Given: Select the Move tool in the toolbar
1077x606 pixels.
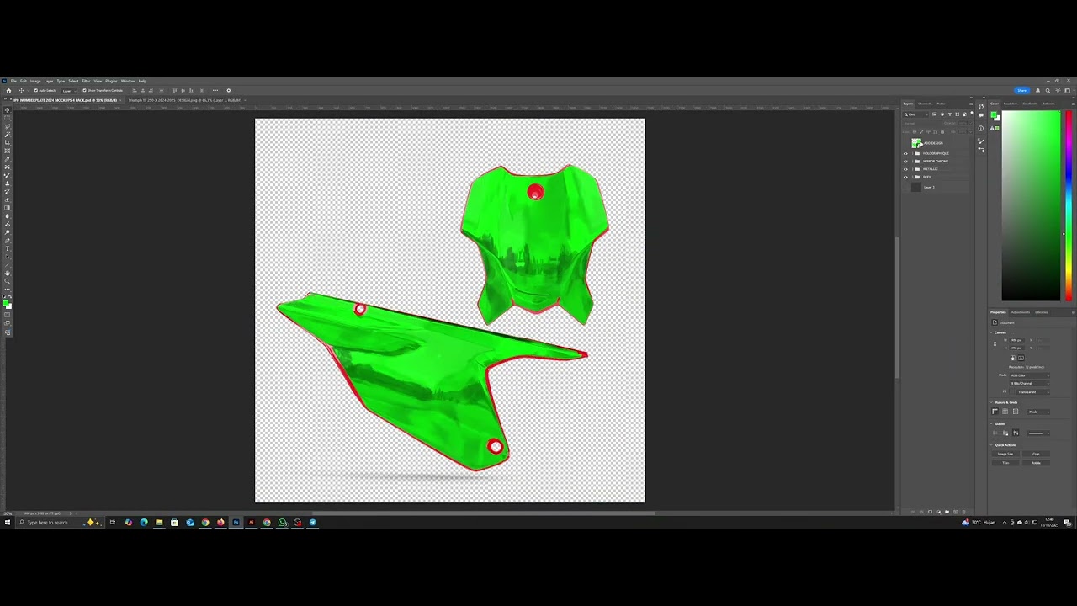Looking at the screenshot, I should pyautogui.click(x=7, y=110).
